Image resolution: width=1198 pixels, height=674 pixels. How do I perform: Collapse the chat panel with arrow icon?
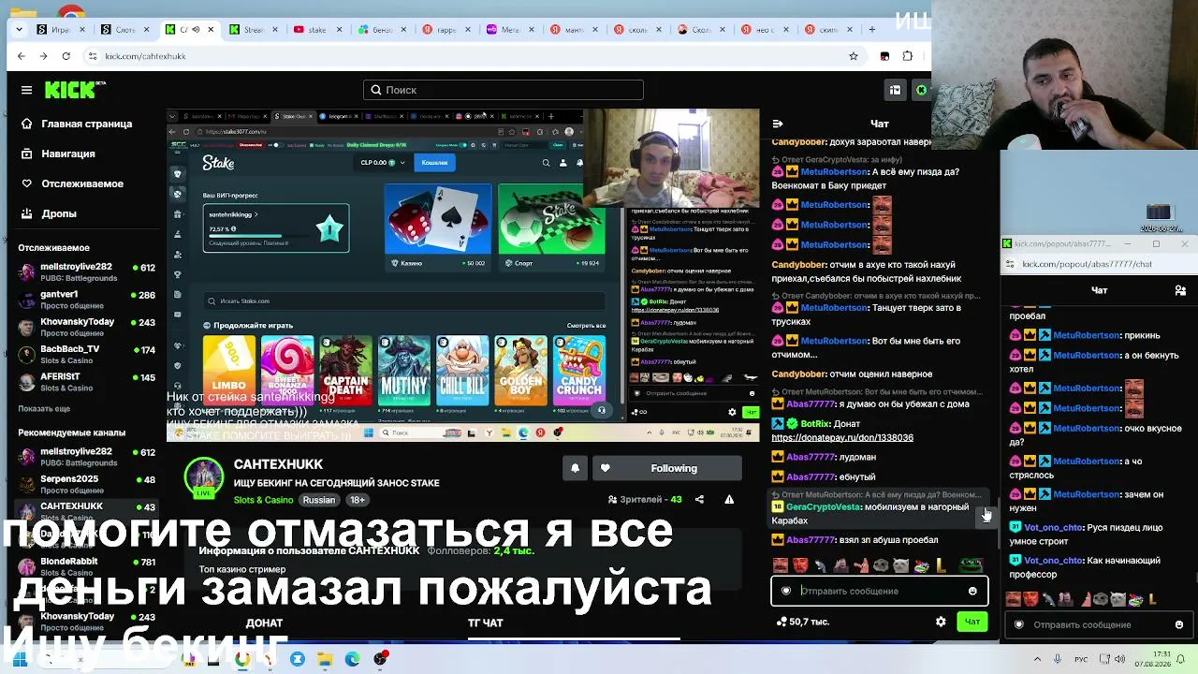(x=778, y=124)
